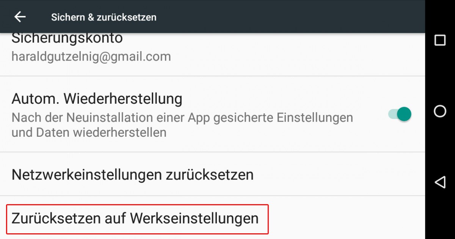
Task: Click the 'Nach der Neuinstallation' description line
Action: (x=182, y=118)
